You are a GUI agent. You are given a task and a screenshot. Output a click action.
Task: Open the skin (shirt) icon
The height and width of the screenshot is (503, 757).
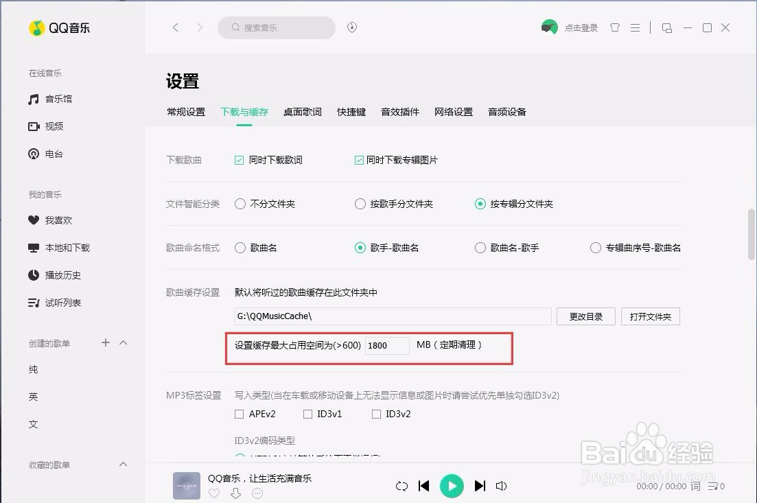(614, 27)
